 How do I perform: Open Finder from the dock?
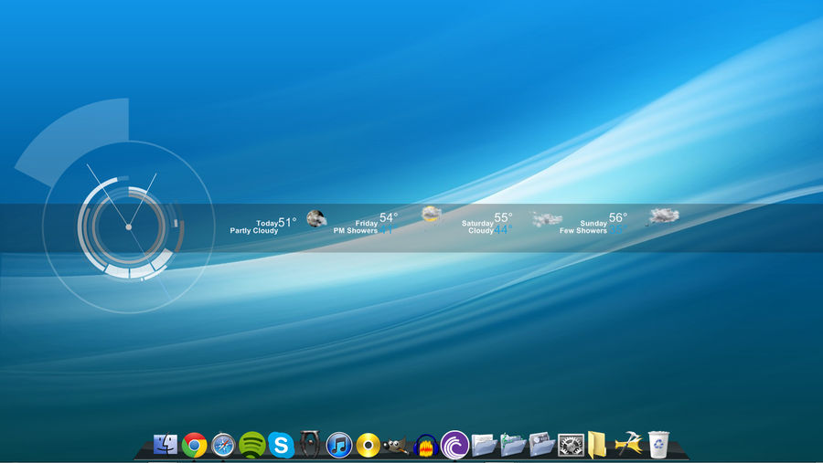tap(166, 445)
